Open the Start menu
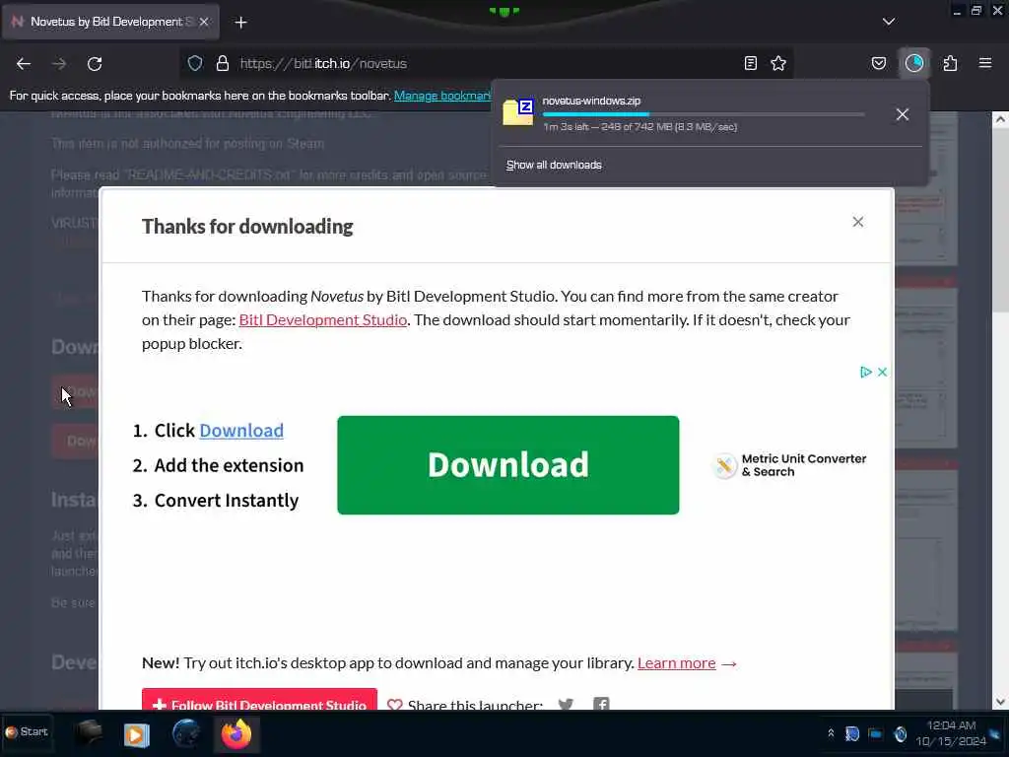This screenshot has width=1009, height=757. coord(27,732)
